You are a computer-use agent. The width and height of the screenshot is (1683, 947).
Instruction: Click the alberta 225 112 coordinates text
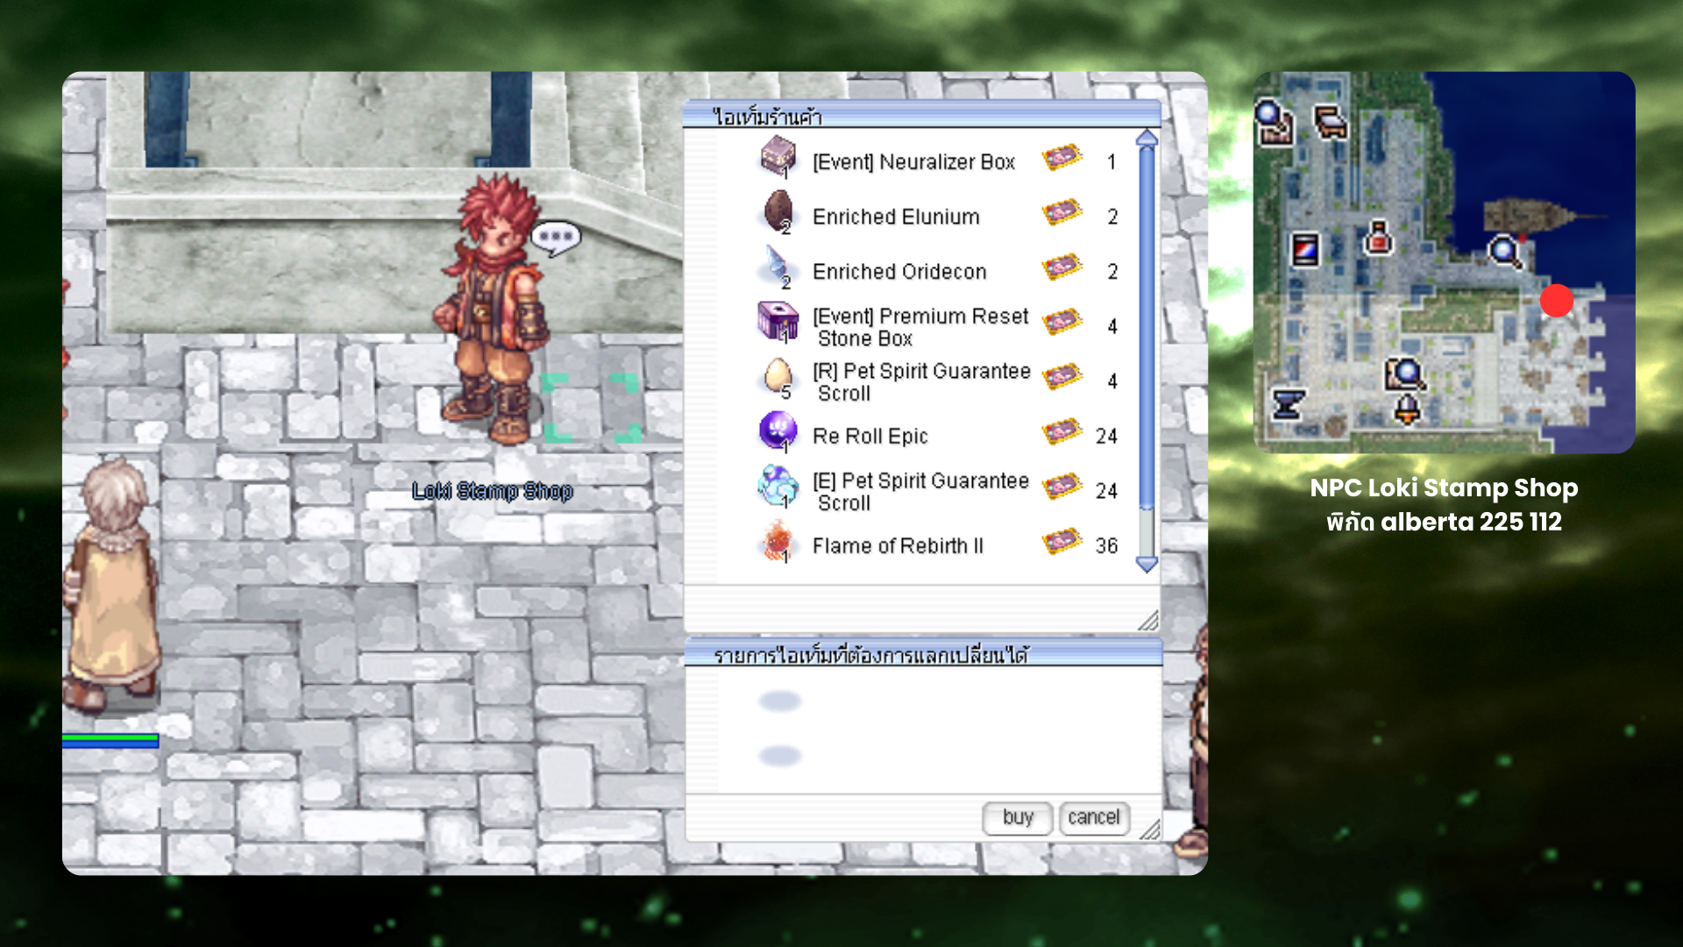coord(1471,522)
